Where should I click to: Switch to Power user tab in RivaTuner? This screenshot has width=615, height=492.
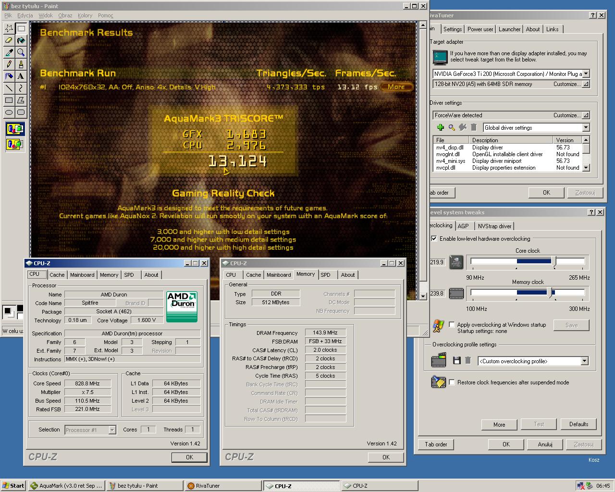click(480, 29)
